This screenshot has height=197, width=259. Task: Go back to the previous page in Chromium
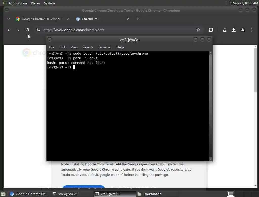[9, 30]
